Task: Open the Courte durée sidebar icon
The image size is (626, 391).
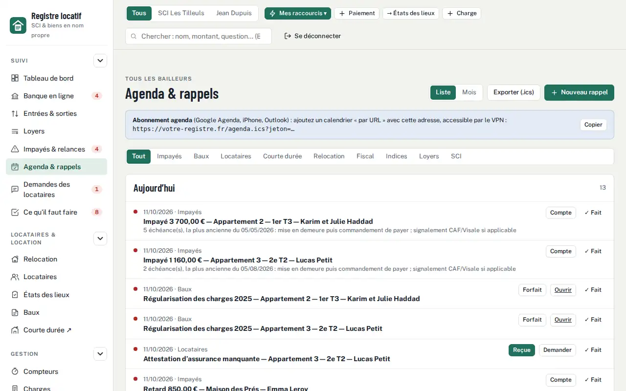Action: click(x=15, y=330)
